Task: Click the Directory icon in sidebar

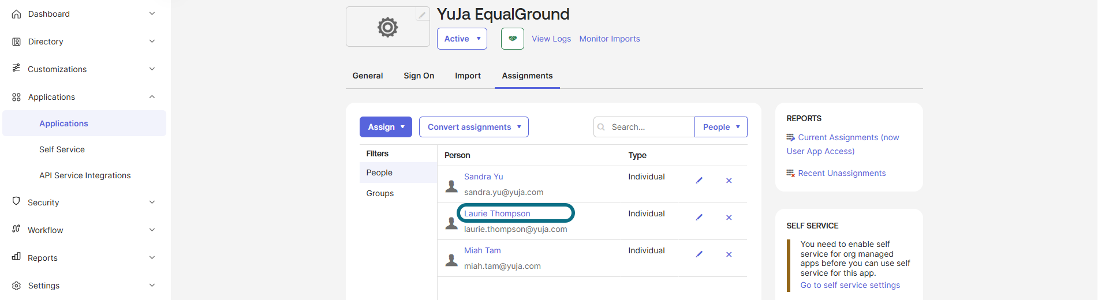Action: pos(16,42)
